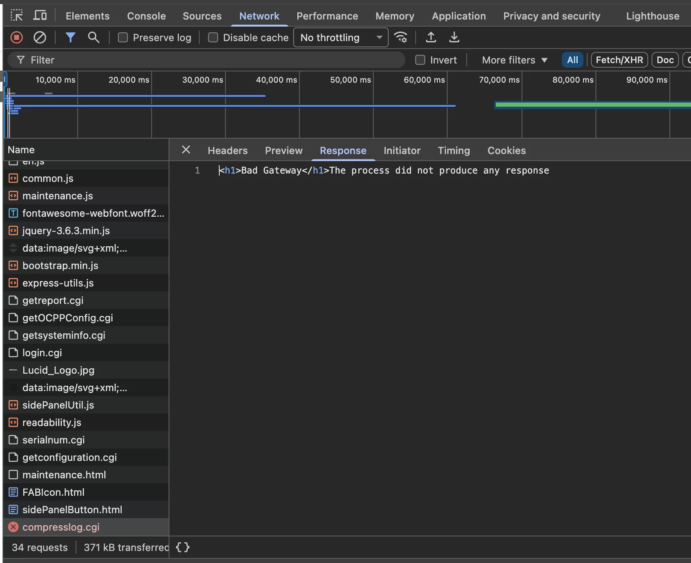691x563 pixels.
Task: Import HAR file upload icon
Action: [x=431, y=37]
